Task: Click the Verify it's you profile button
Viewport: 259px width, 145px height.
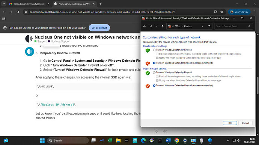Action: click(x=239, y=12)
